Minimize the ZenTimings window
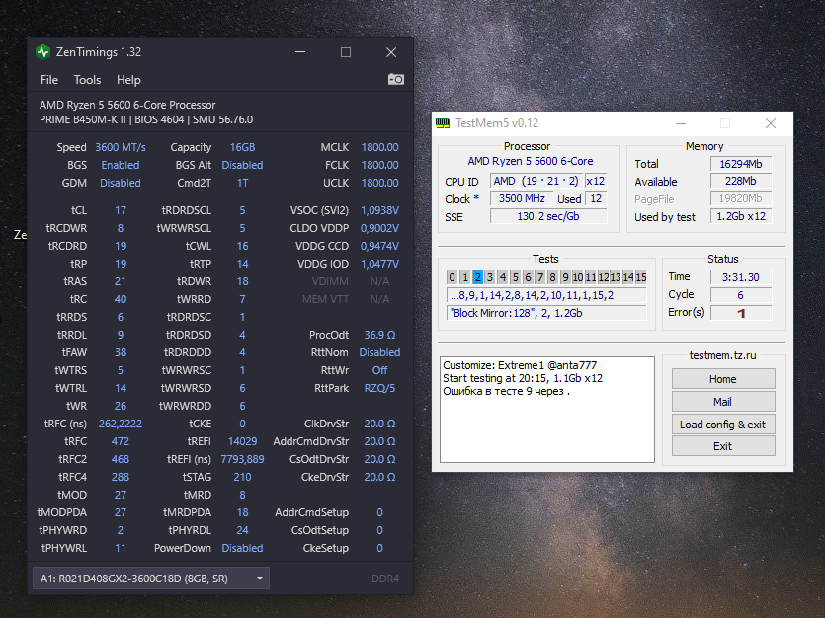Screen dimensions: 825x618 click(x=300, y=52)
